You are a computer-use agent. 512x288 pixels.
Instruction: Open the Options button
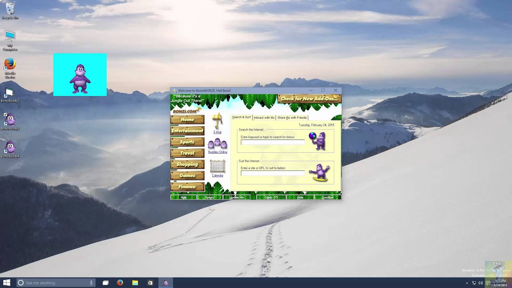210,197
